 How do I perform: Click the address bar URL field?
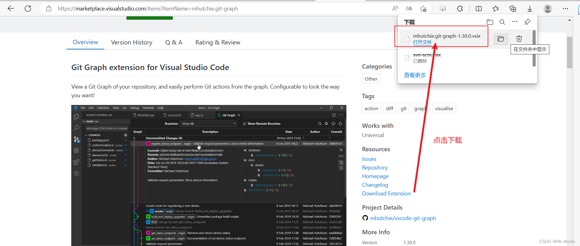[x=217, y=9]
